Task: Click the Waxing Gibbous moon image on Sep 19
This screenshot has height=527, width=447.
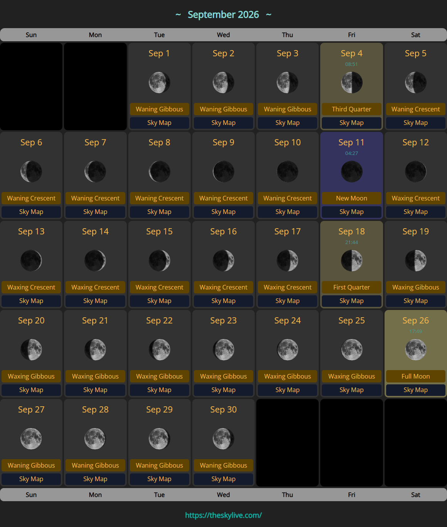Action: point(415,261)
